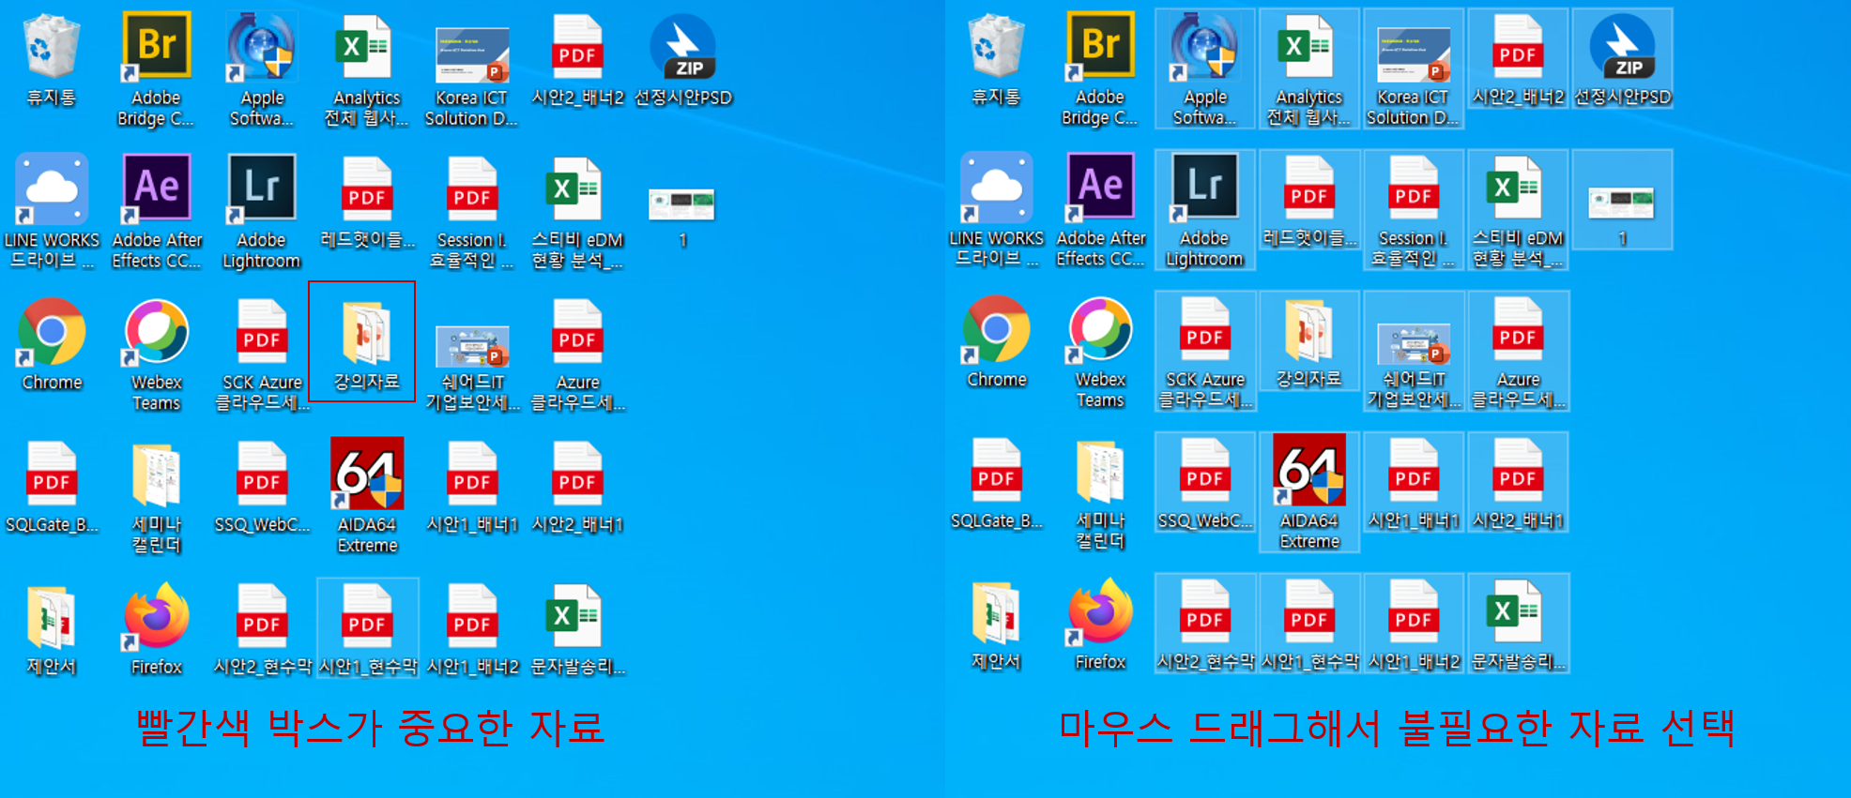Click Firefox shortcut on left desktop
This screenshot has height=798, width=1851.
click(156, 617)
